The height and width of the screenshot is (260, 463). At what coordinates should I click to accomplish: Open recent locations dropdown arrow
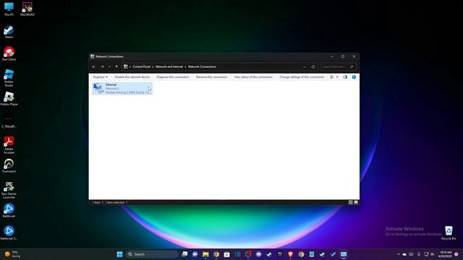109,67
